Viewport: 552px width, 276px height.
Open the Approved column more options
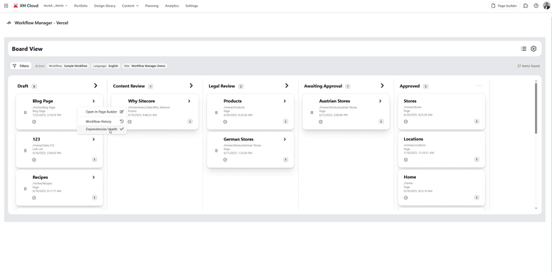pyautogui.click(x=479, y=85)
